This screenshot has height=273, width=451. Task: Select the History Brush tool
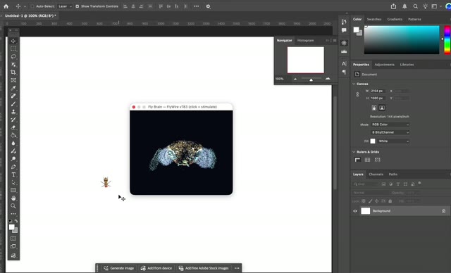[x=13, y=120]
